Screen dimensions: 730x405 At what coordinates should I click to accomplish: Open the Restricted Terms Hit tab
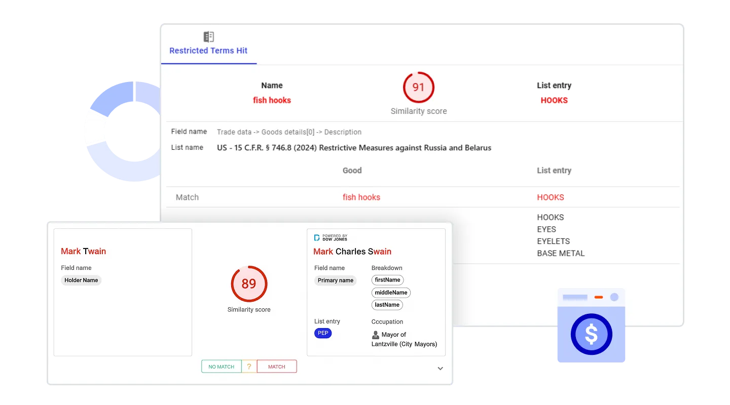tap(208, 51)
